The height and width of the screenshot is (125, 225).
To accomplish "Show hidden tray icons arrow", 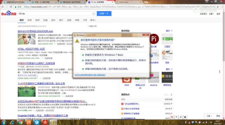I will coord(182,122).
